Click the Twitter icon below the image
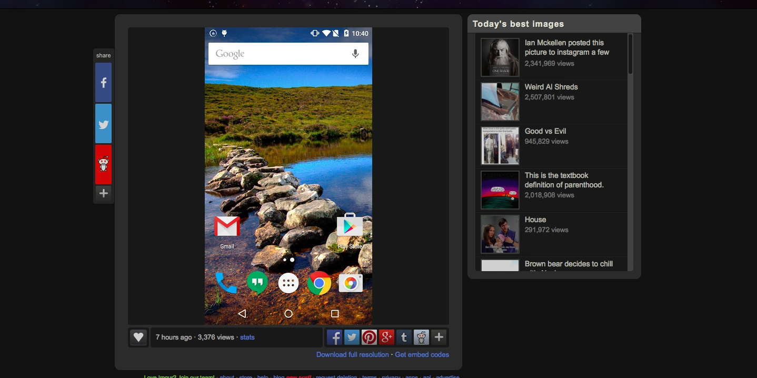 tap(352, 337)
